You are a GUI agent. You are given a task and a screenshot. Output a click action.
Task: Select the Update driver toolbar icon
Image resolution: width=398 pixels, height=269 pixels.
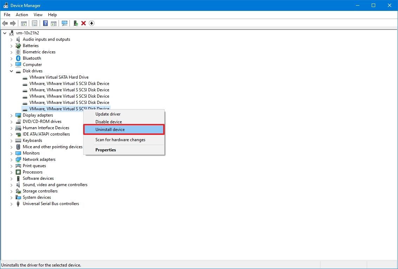pyautogui.click(x=75, y=23)
